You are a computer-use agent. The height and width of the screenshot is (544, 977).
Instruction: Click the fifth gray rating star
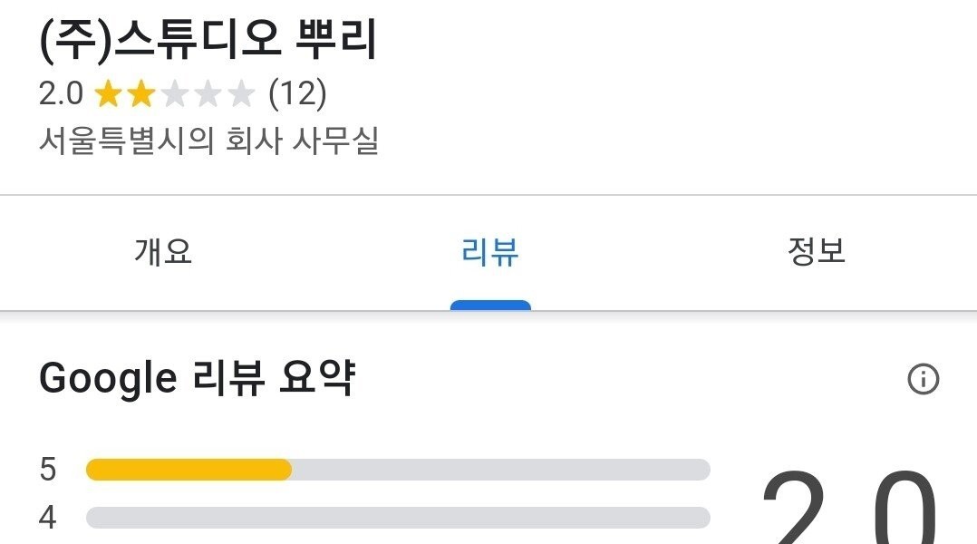(x=241, y=93)
